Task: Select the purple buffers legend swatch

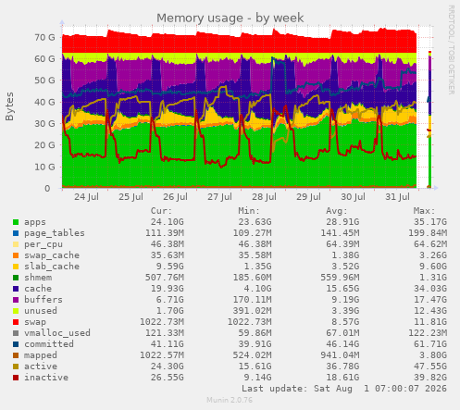Action: click(16, 300)
